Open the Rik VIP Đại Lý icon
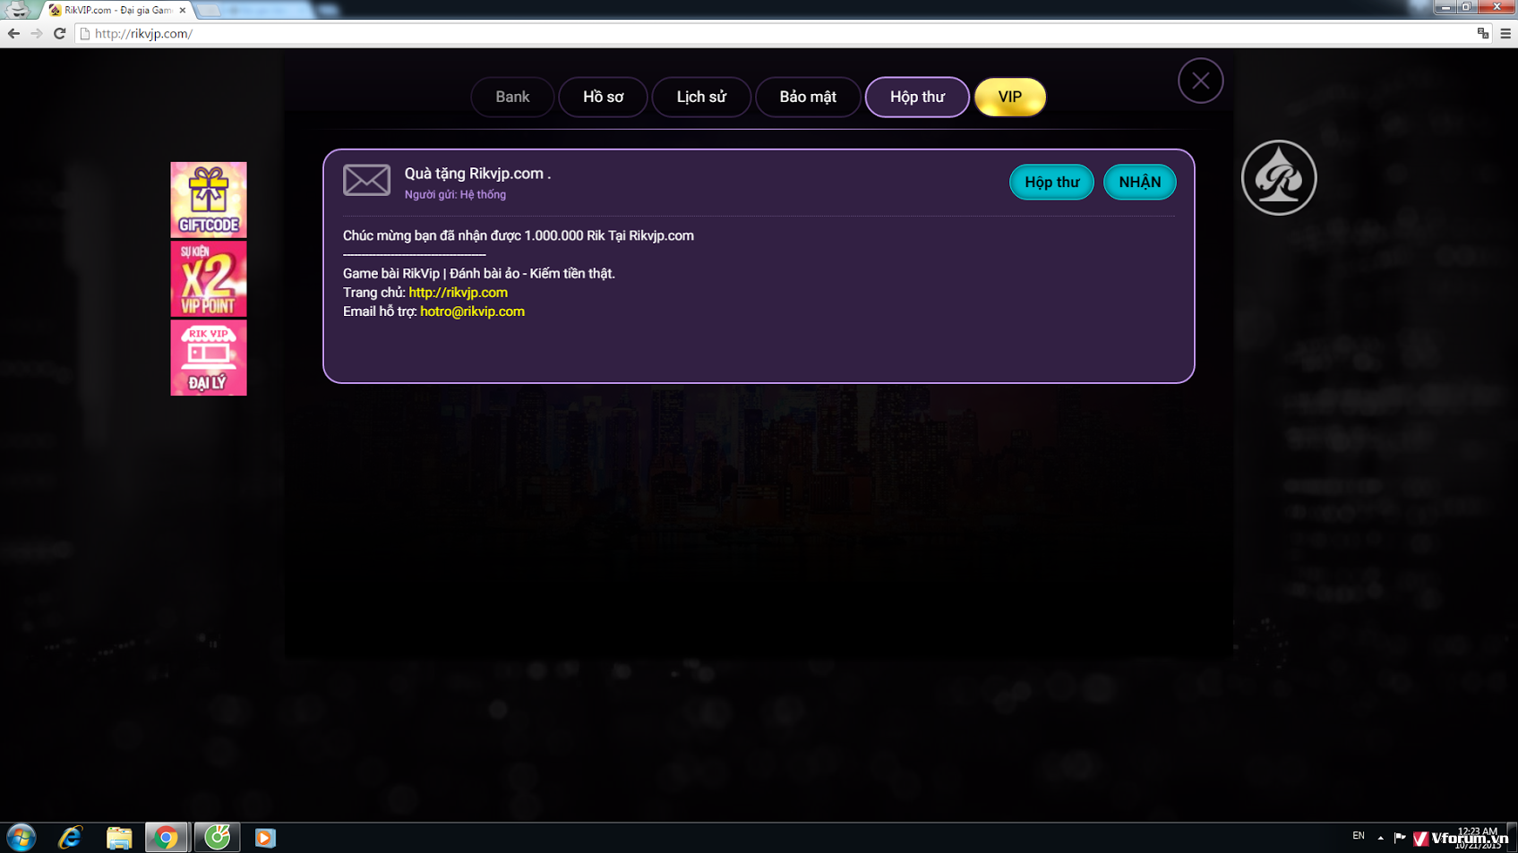This screenshot has width=1518, height=853. point(209,357)
